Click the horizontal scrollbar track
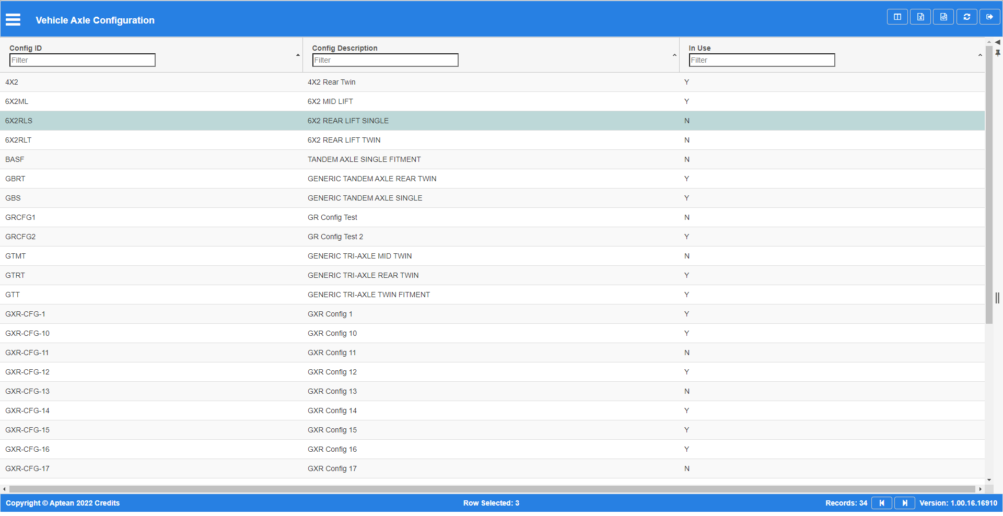The image size is (1003, 516). pos(492,489)
